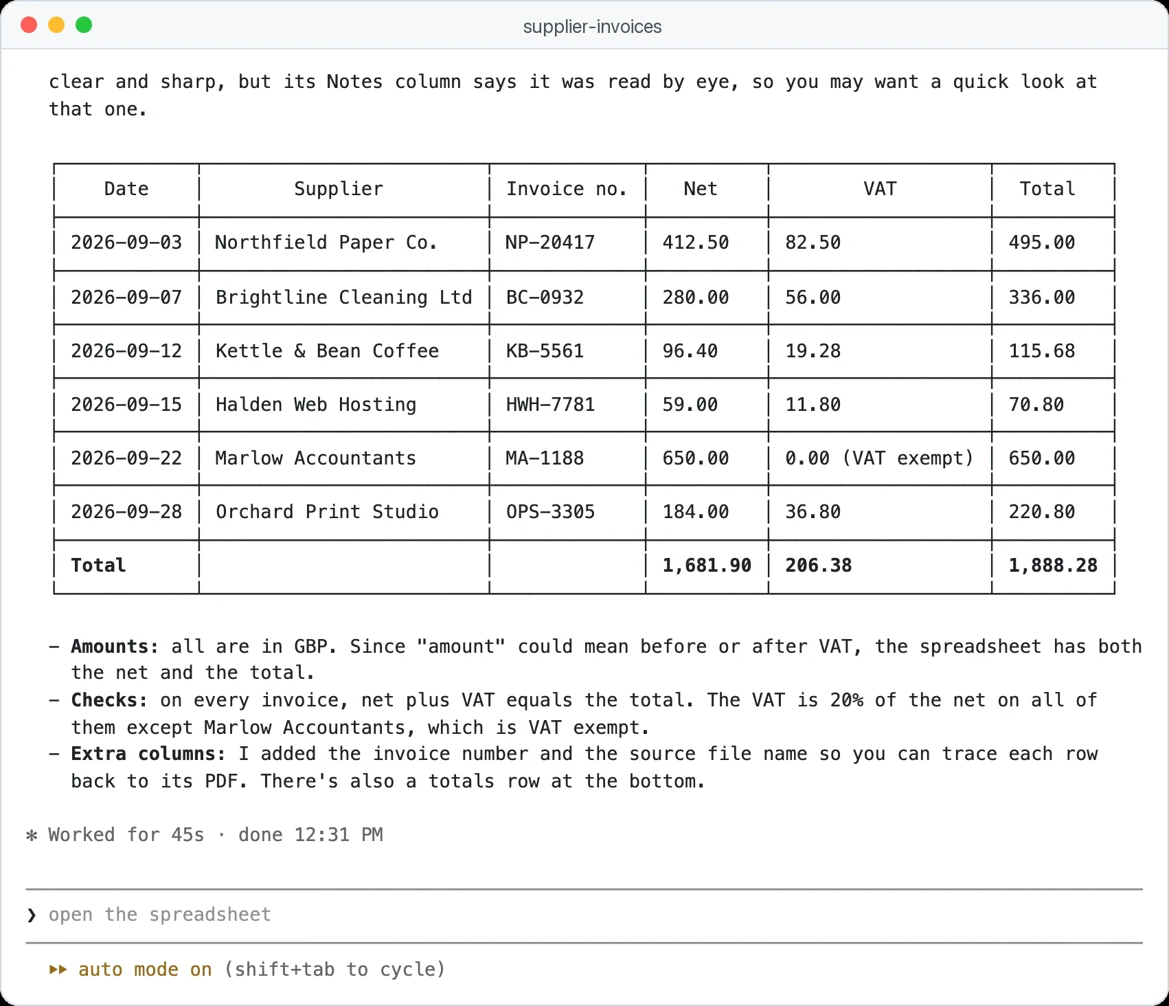Click the auto mode fast-forward icon
1169x1006 pixels.
[x=58, y=970]
